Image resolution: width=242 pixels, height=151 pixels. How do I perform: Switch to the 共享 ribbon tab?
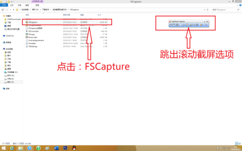coord(19,5)
